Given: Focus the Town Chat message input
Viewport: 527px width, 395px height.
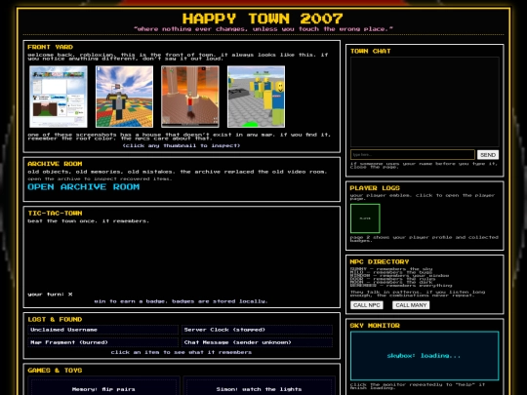Looking at the screenshot, I should (413, 155).
